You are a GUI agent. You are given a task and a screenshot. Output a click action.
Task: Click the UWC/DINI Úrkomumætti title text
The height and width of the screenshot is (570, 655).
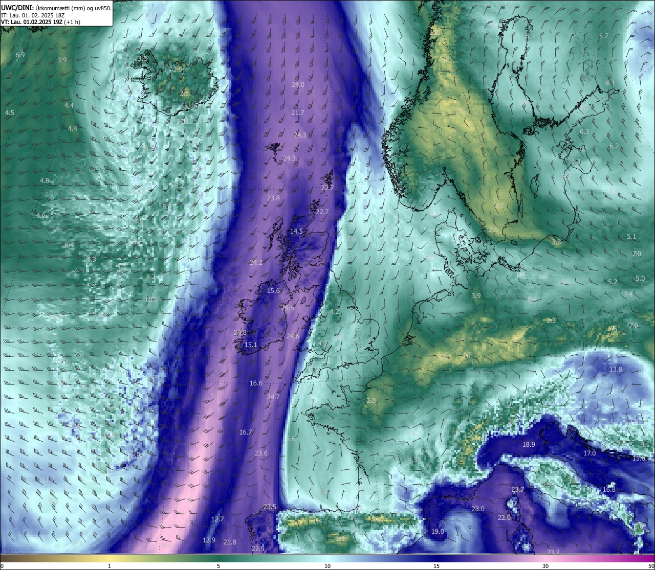56,8
